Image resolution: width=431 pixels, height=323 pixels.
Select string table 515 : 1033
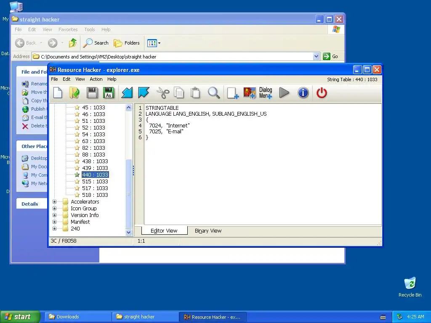[95, 182]
